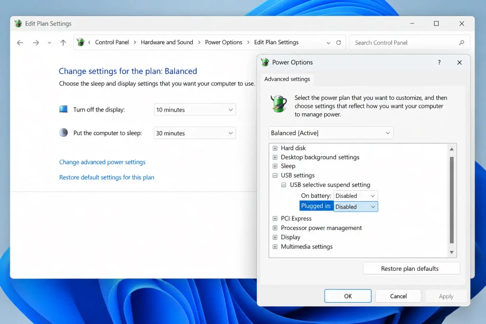Click the search magnifier icon
The height and width of the screenshot is (324, 486).
461,42
